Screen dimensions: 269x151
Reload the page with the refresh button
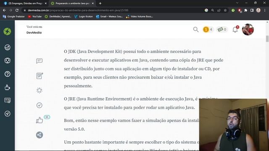pyautogui.click(x=17, y=10)
